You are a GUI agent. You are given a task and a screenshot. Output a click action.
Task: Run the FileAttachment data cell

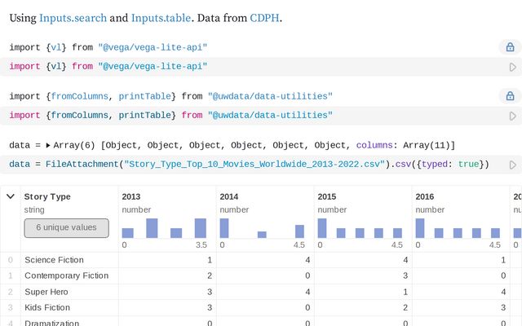point(513,165)
